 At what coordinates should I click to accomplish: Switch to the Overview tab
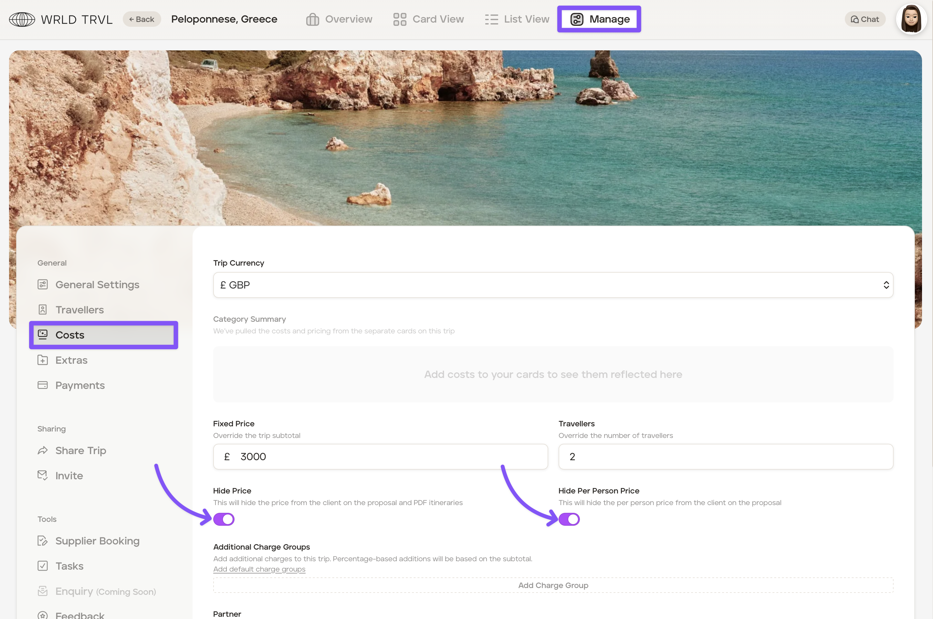coord(339,19)
